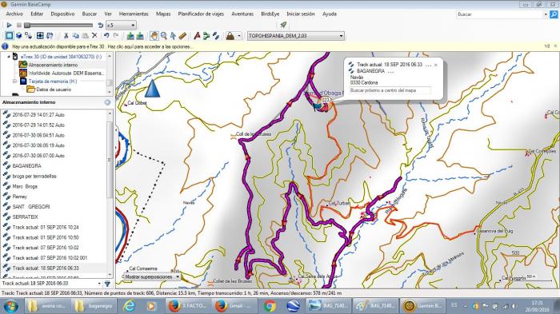
Task: Select the ruler measure tool
Action: tap(182, 36)
